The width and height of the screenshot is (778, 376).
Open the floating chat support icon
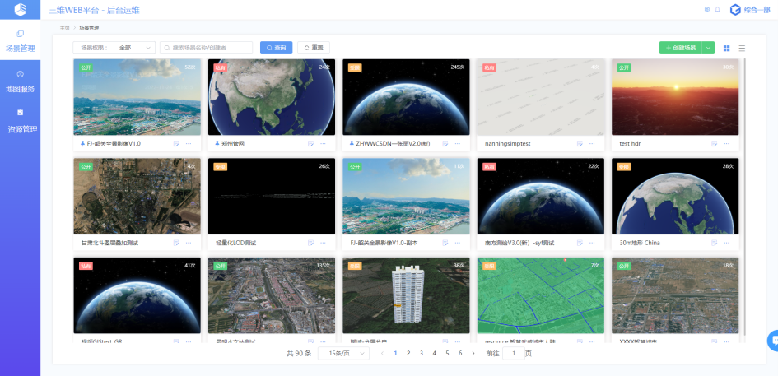(773, 341)
